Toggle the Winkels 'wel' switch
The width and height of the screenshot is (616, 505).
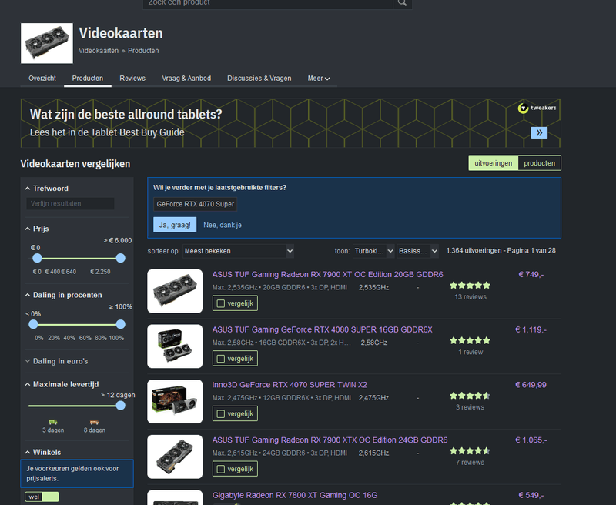point(42,497)
